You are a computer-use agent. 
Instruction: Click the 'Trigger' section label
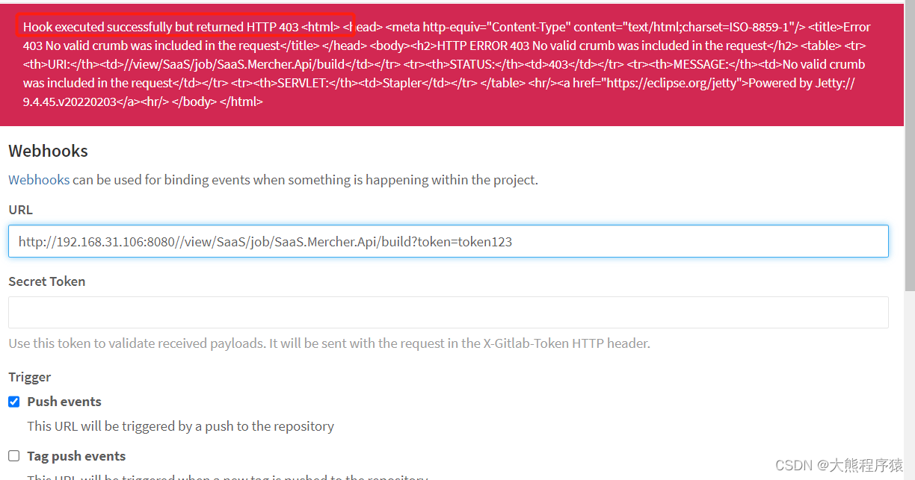30,377
